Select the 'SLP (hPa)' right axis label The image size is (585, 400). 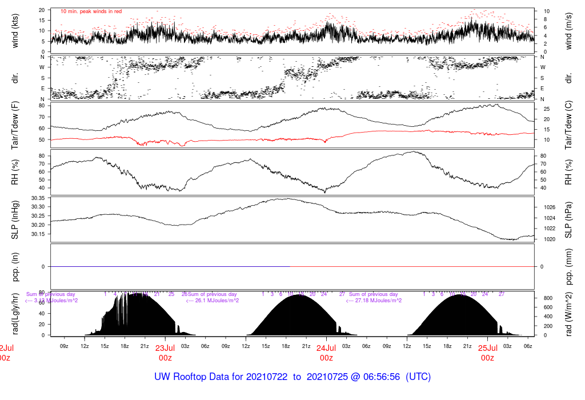click(568, 219)
